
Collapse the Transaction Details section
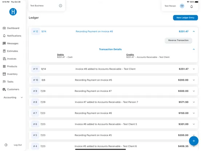pos(194,49)
